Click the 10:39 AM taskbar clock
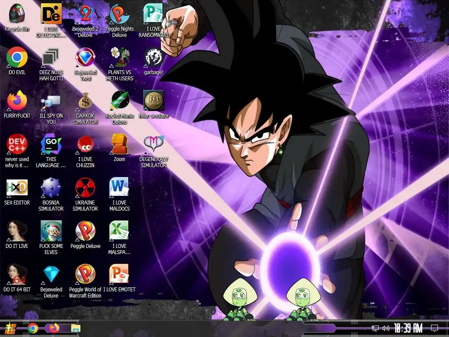The height and width of the screenshot is (337, 449). point(408,328)
